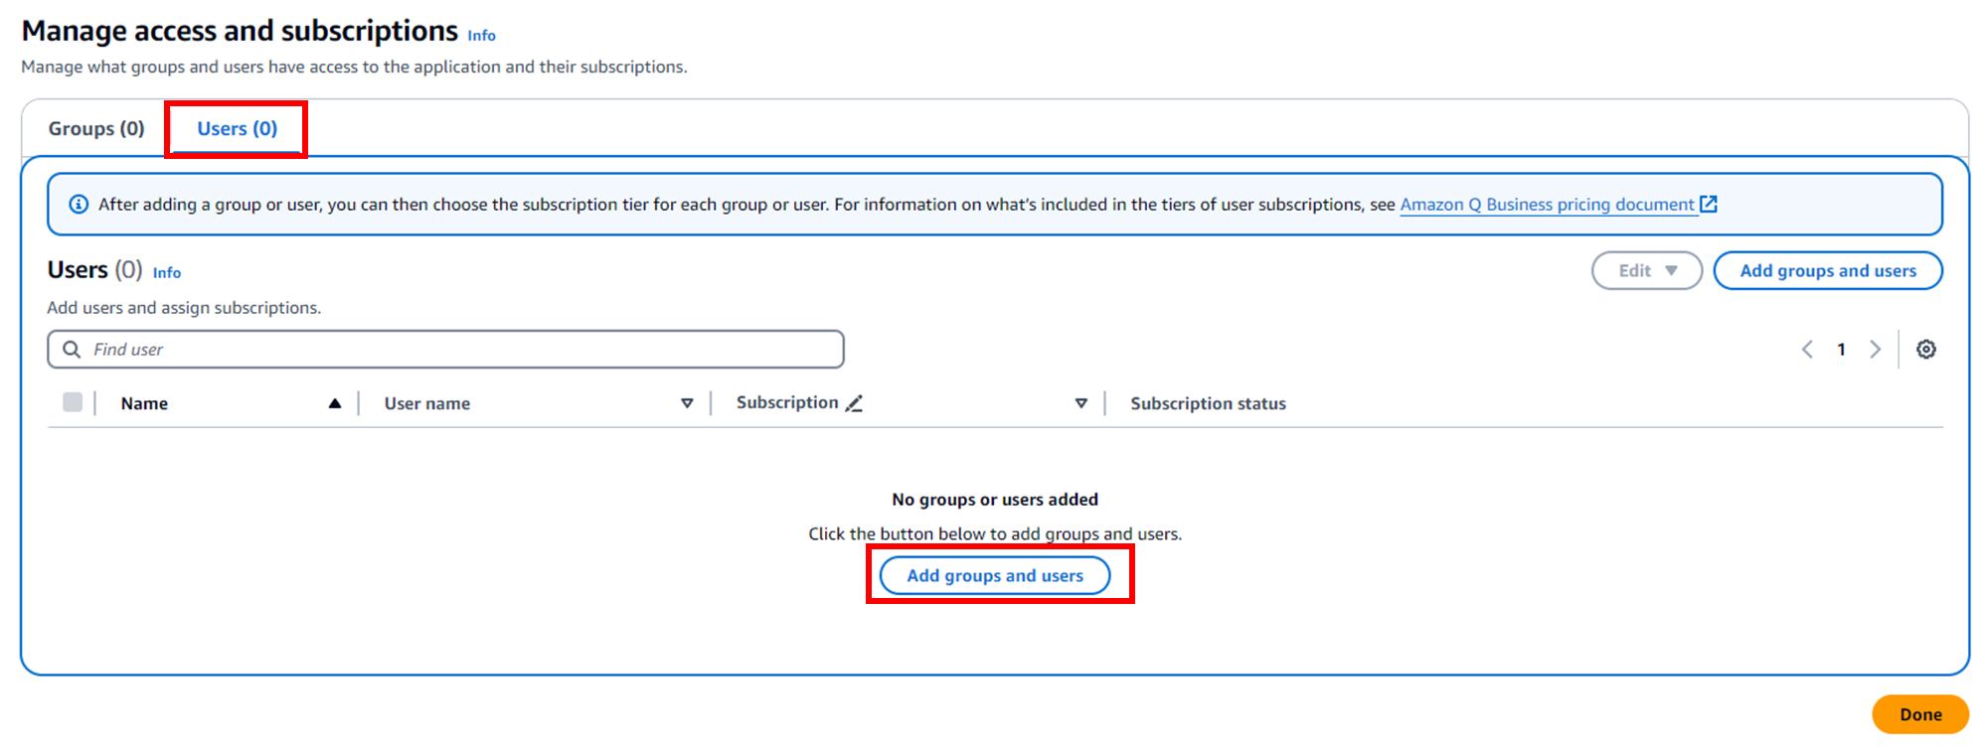Click the Name column header text

144,403
